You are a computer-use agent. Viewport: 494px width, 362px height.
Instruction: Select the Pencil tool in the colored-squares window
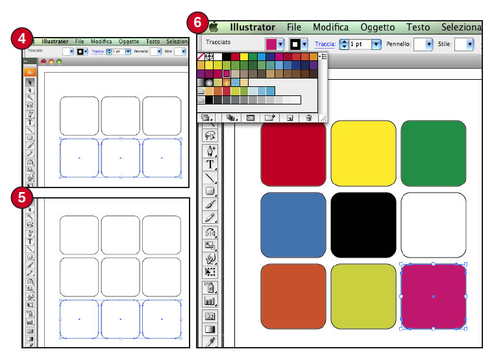click(x=210, y=217)
